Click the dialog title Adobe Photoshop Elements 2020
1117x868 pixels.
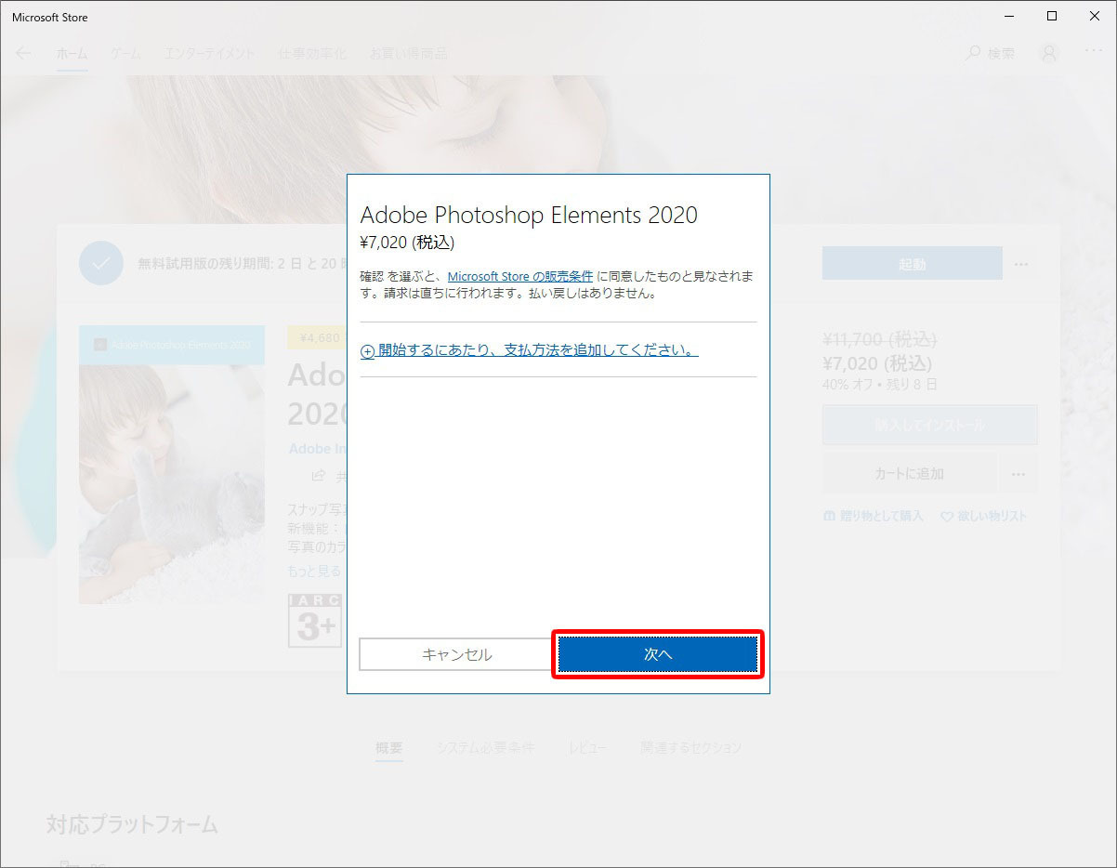tap(529, 216)
